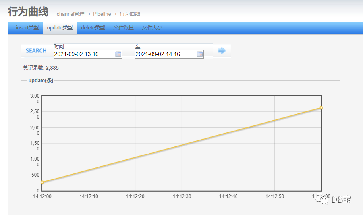The height and width of the screenshot is (215, 363).
Task: Click the update(条) chart title
Action: pos(41,81)
